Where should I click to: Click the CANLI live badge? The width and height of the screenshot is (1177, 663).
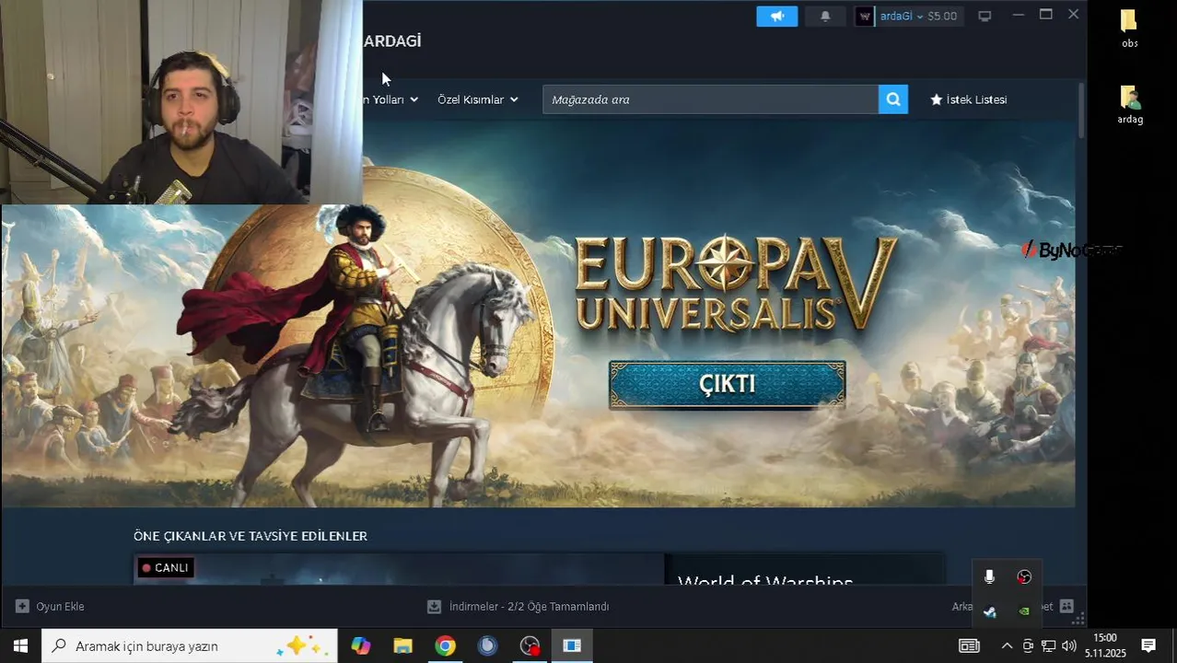coord(166,567)
